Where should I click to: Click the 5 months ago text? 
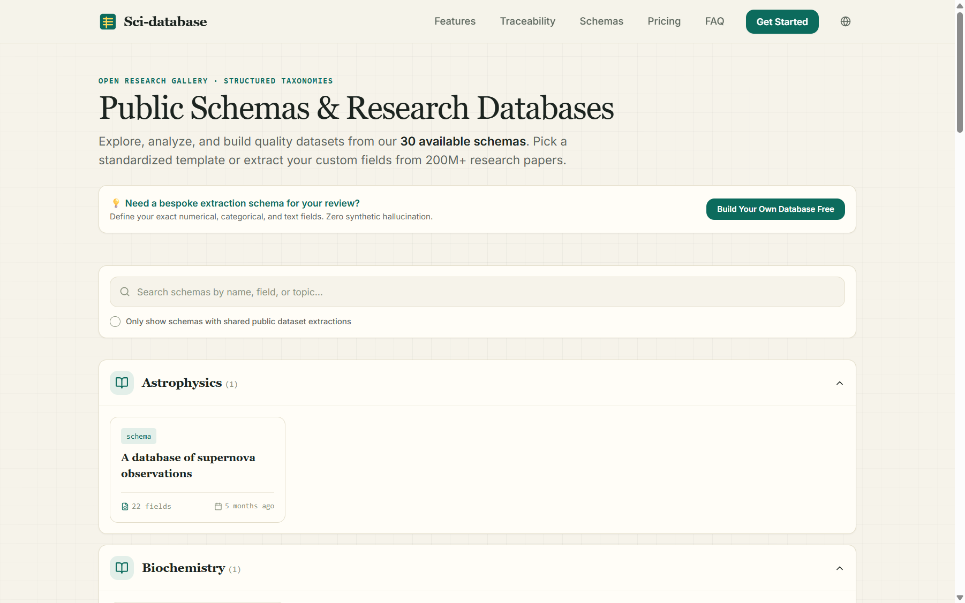pos(250,506)
